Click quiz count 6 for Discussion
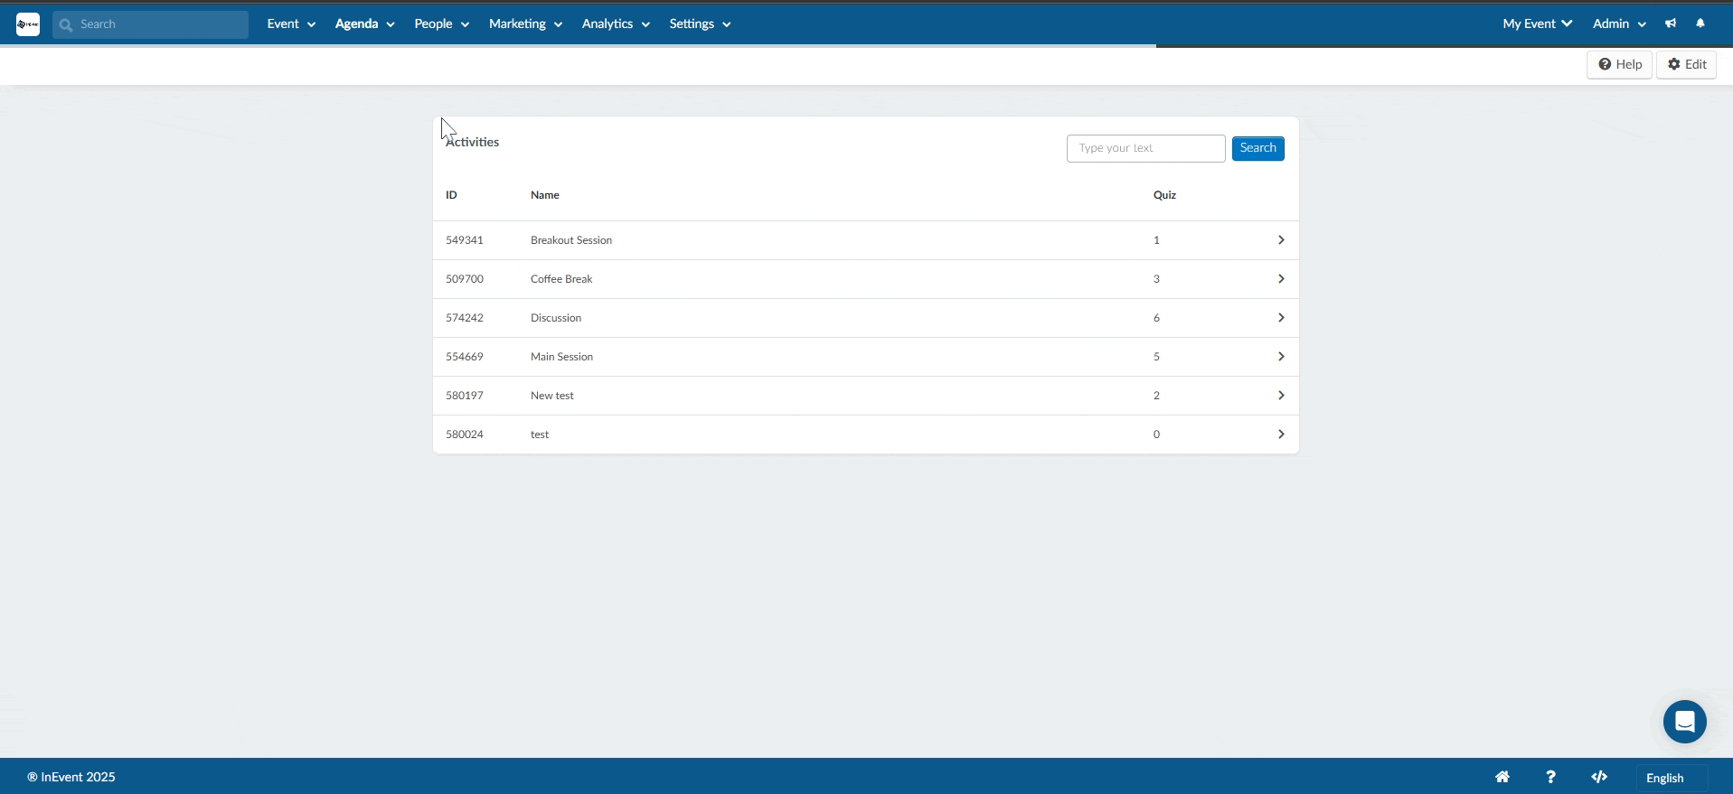Viewport: 1733px width, 794px height. coord(1156,318)
